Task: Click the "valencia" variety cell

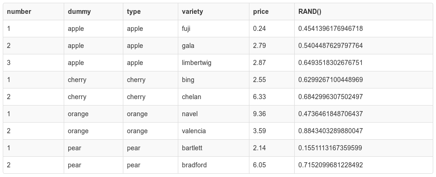Action: point(213,131)
